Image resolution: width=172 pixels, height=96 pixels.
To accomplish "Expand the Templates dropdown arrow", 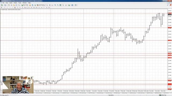I will pyautogui.click(x=77, y=5).
